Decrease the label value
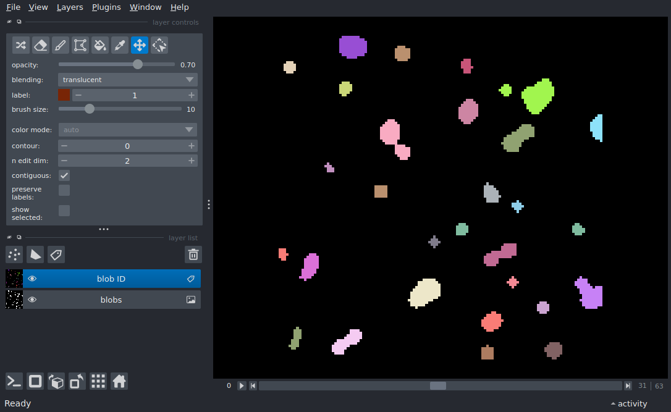671x412 pixels. click(x=78, y=95)
